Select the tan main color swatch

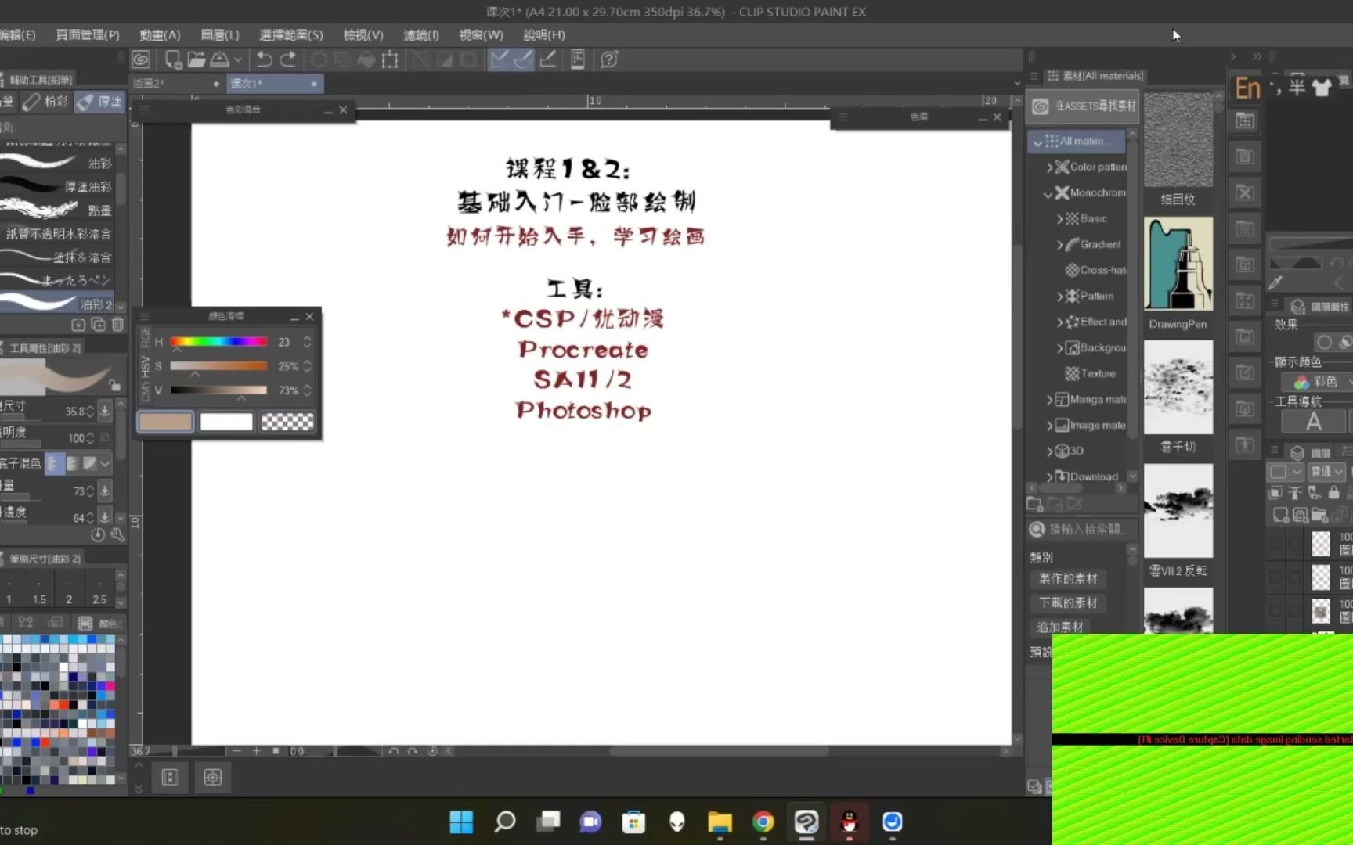pos(165,422)
